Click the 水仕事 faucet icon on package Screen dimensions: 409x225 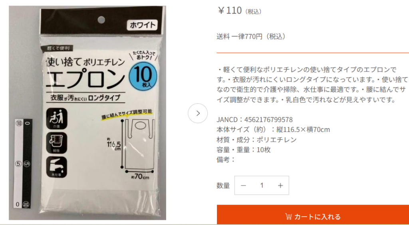tap(57, 167)
